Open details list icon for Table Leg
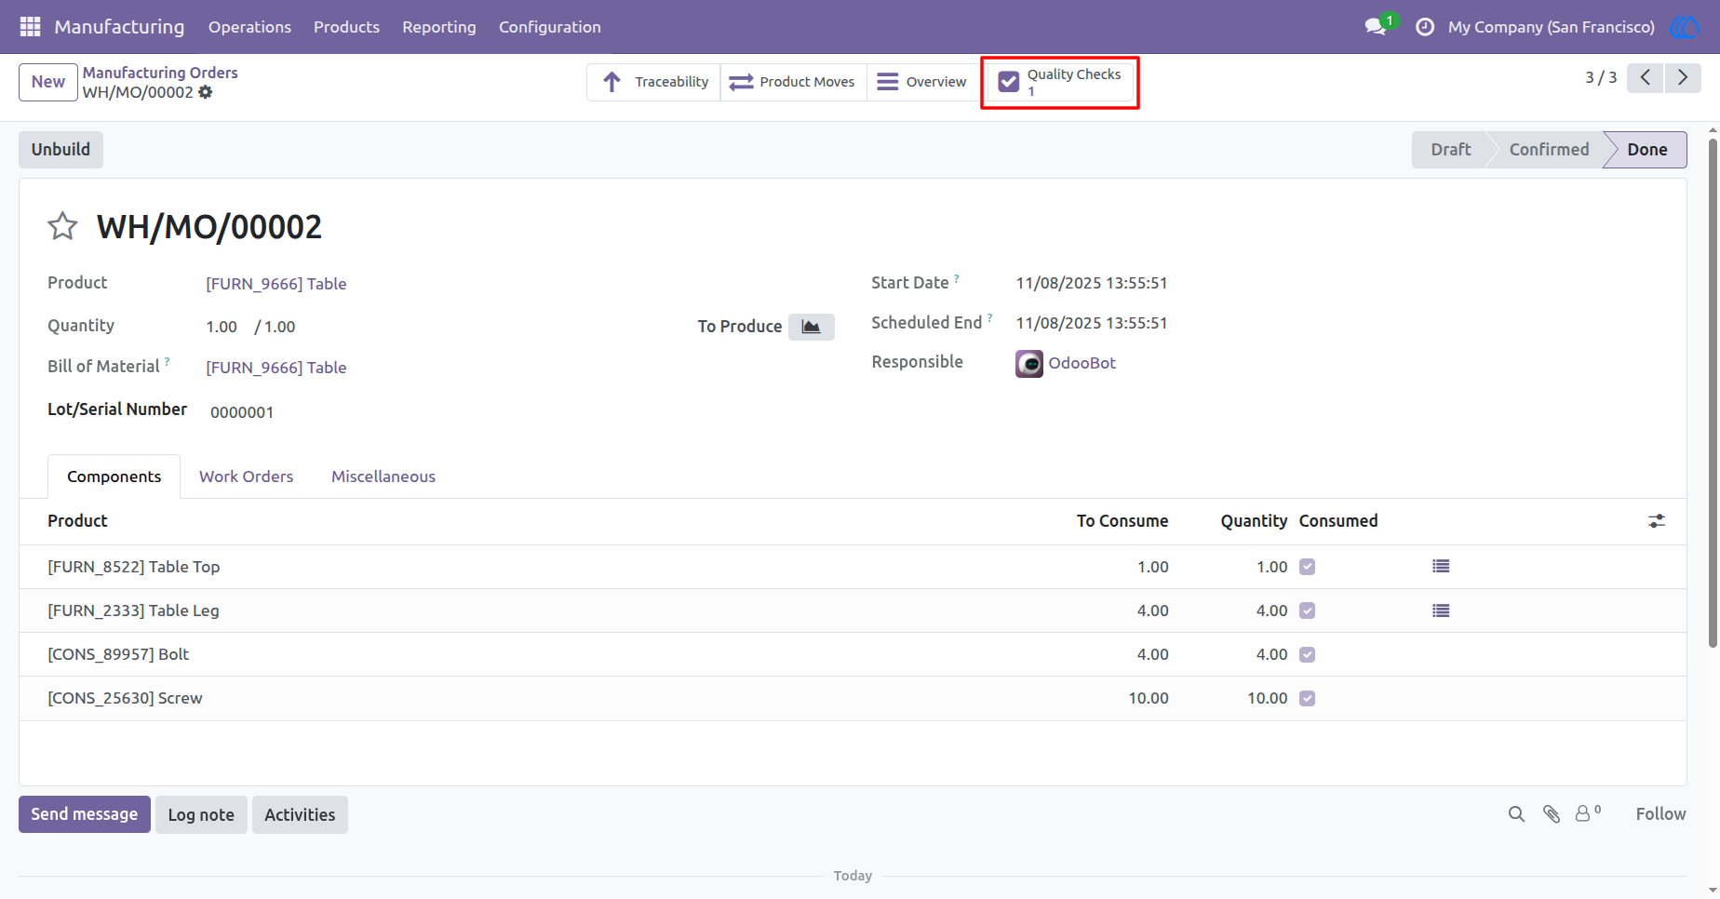 1441,611
